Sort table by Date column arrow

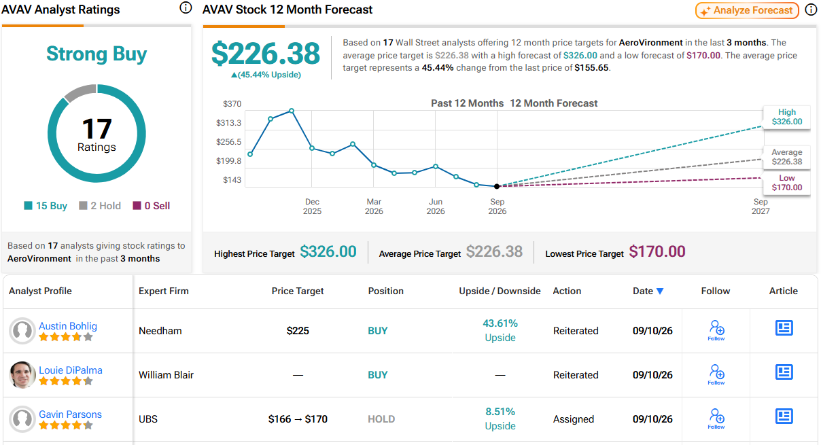[660, 291]
